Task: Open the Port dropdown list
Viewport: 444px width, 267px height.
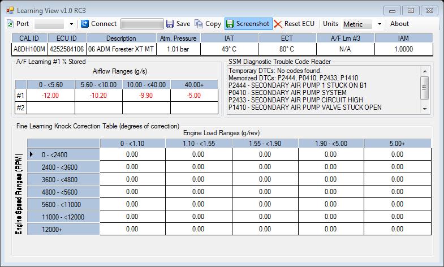Action: click(x=71, y=24)
